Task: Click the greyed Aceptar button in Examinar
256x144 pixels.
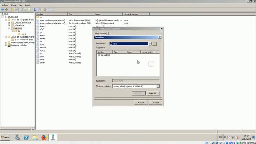Action: coord(138,93)
